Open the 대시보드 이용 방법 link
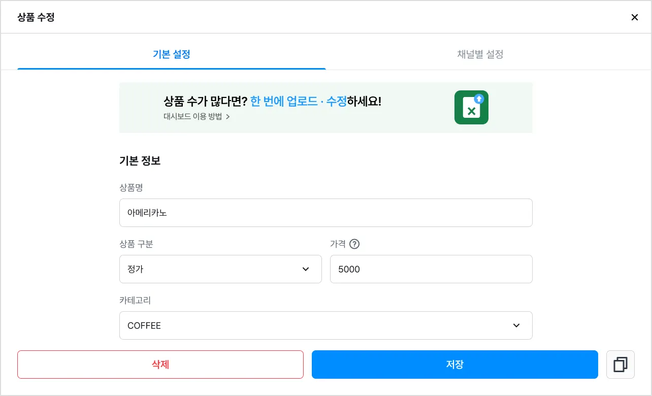 tap(193, 116)
